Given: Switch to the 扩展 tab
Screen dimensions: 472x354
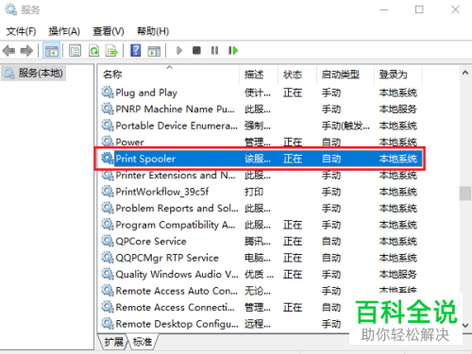Looking at the screenshot, I should 113,342.
